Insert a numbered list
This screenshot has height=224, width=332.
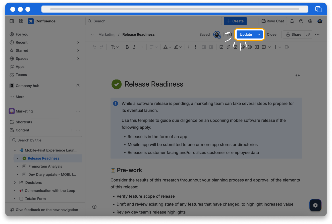[x=197, y=47]
